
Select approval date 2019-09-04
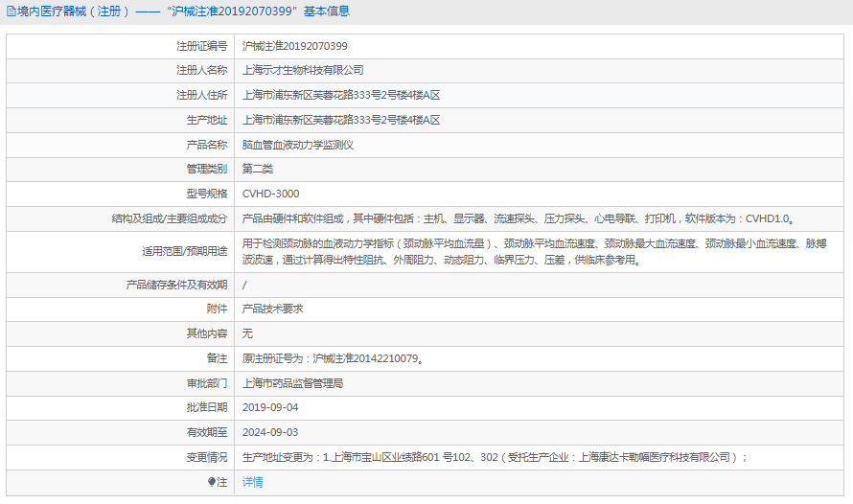(x=270, y=408)
